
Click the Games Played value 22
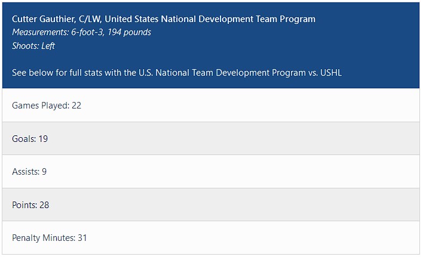(76, 106)
